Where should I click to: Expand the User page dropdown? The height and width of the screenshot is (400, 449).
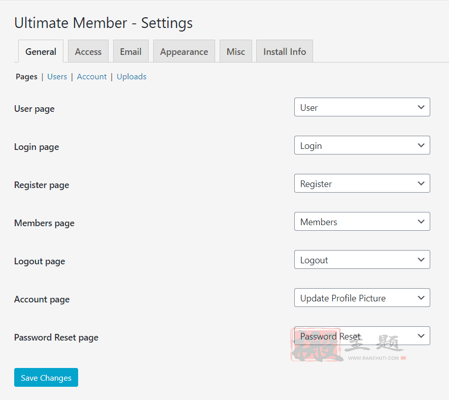tap(362, 107)
